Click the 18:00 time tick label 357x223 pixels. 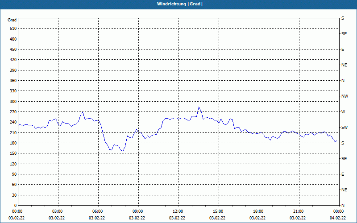(x=259, y=211)
